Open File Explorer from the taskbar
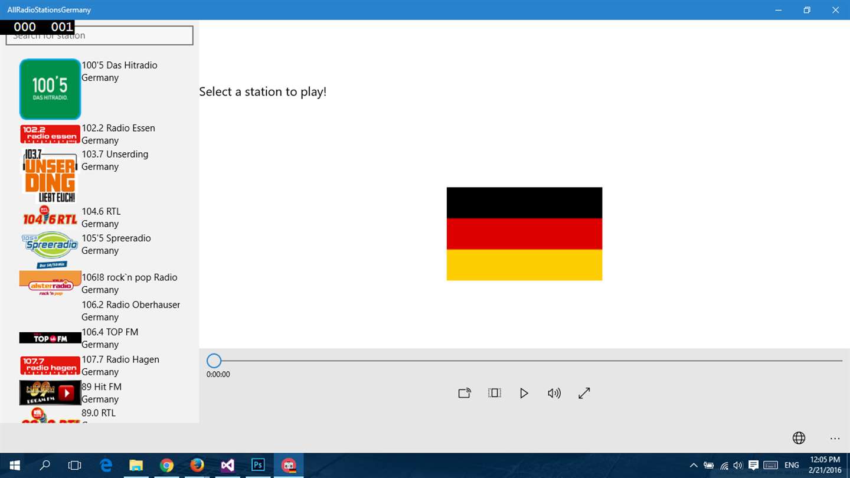 click(136, 466)
